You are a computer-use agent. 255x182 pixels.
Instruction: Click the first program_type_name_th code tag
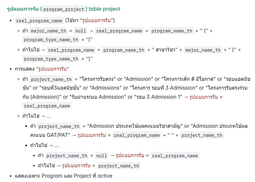(51, 40)
